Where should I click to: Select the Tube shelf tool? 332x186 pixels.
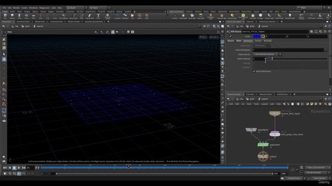click(19, 16)
